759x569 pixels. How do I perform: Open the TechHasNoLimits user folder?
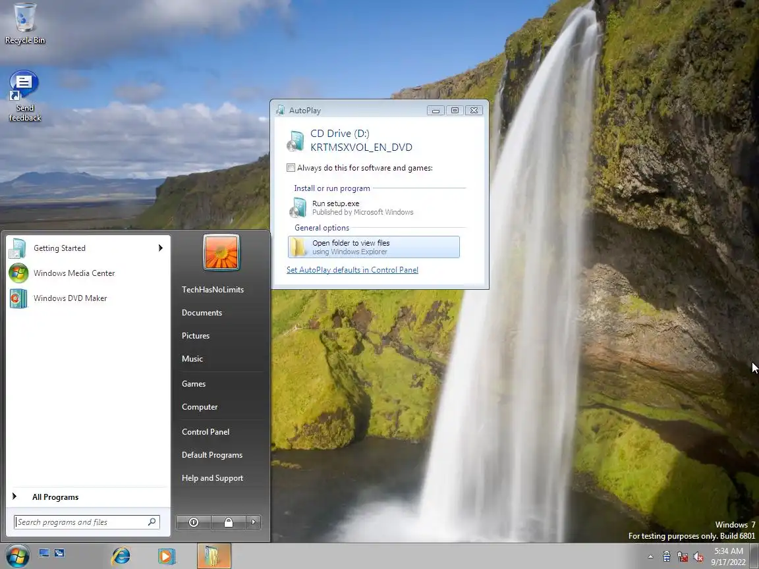coord(213,290)
